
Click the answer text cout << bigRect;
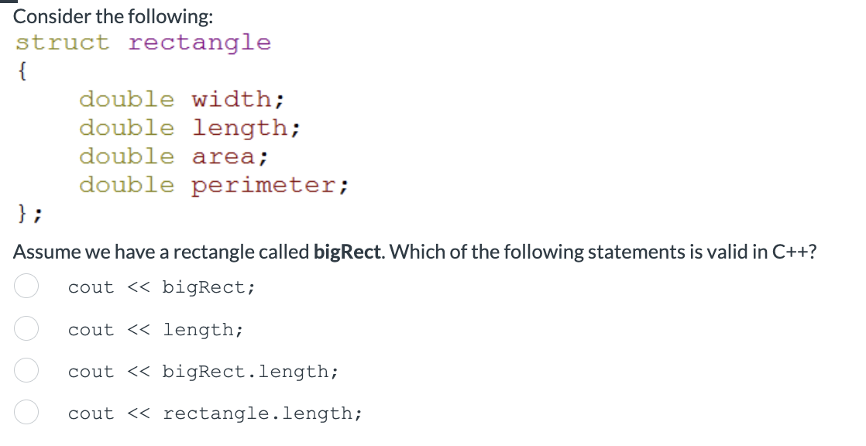pos(161,286)
